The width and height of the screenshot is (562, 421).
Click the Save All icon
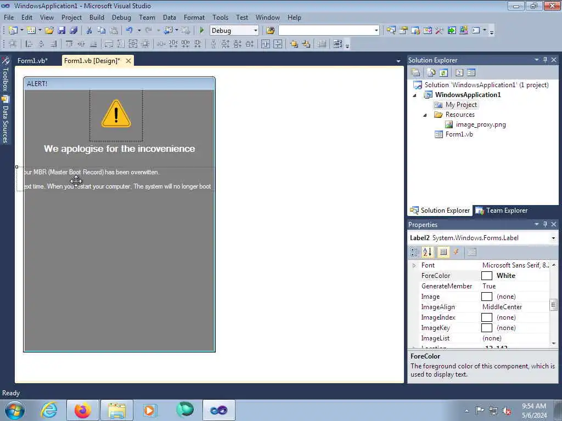point(74,31)
